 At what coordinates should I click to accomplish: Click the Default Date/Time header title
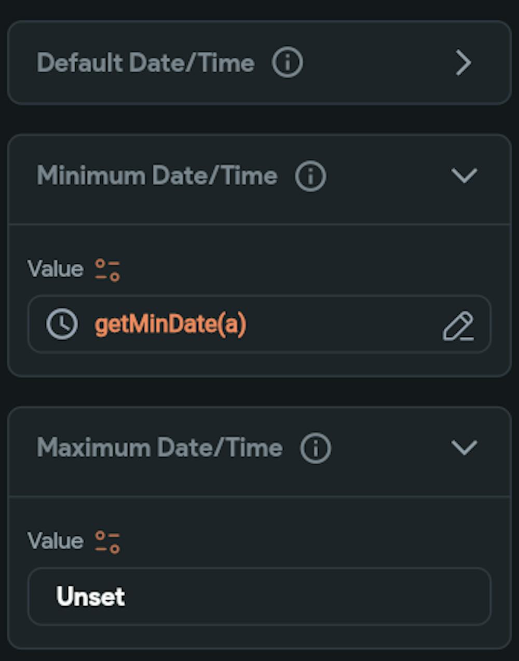[145, 63]
